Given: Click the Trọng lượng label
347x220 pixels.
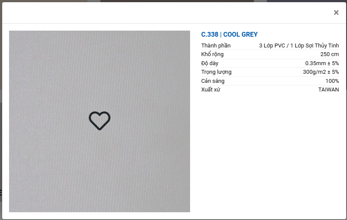Looking at the screenshot, I should pos(216,72).
